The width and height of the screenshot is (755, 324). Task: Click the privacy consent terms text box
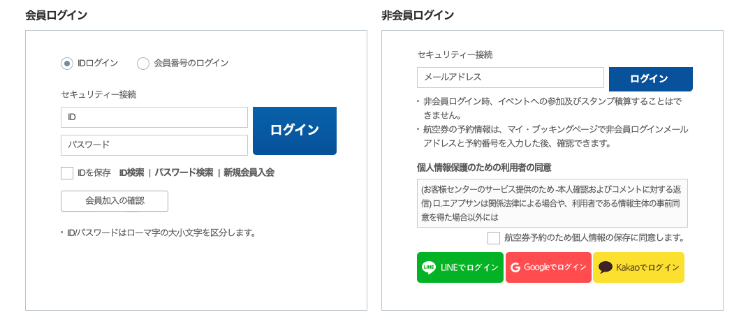coord(552,203)
